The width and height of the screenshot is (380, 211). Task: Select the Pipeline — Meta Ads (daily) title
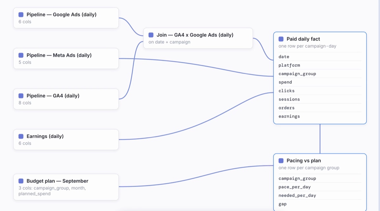(x=59, y=55)
